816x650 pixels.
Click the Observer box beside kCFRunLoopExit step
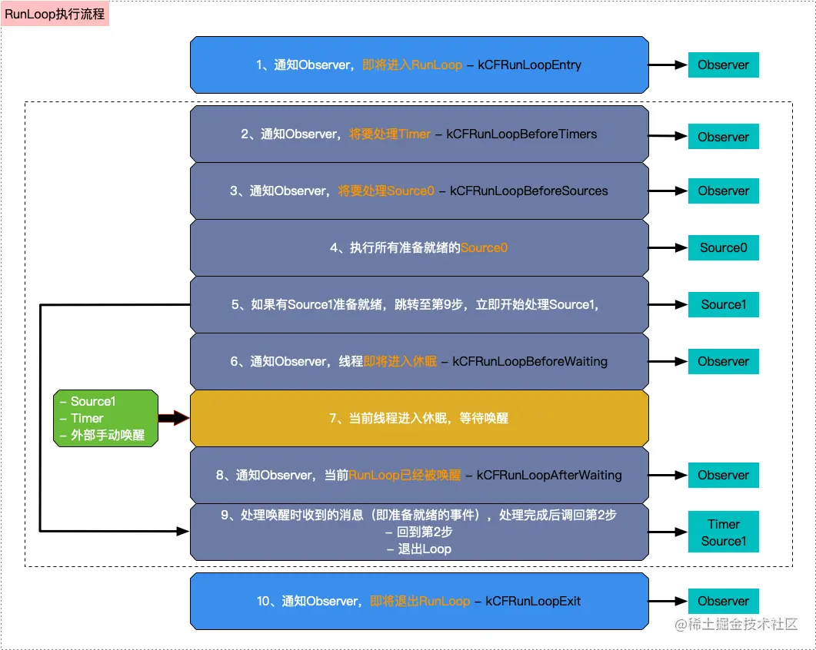click(724, 601)
